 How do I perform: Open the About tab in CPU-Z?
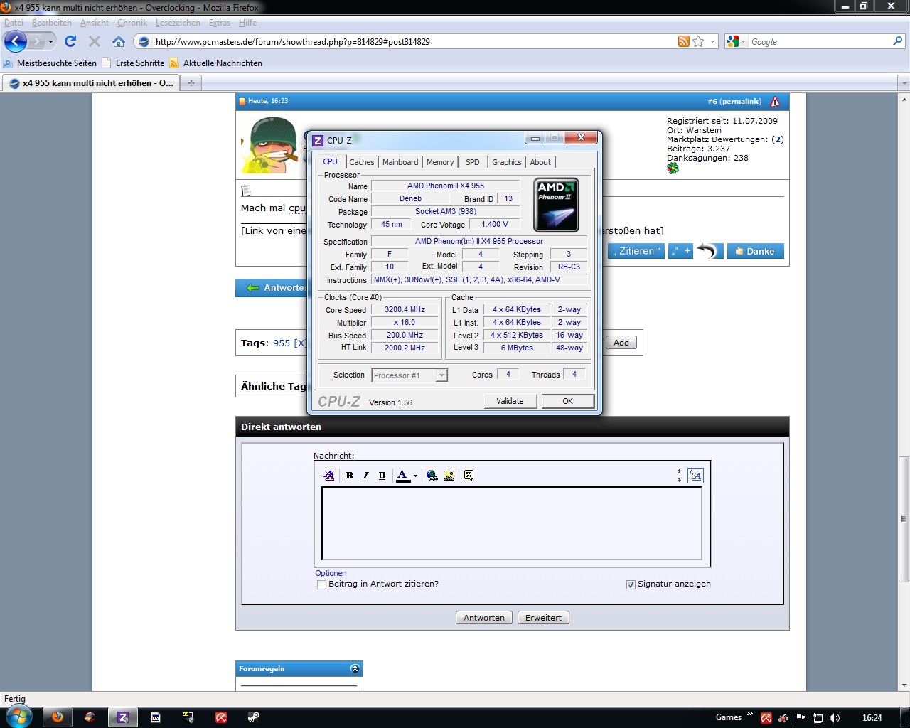pos(540,162)
